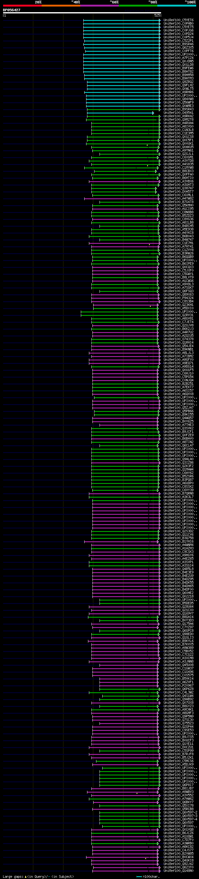The width and height of the screenshot is (199, 879).
Task: Select the UniRef100_O49541 label
Action: tap(178, 113)
